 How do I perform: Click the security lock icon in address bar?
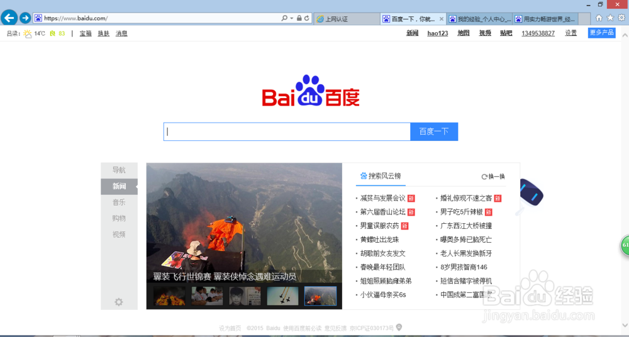[299, 18]
